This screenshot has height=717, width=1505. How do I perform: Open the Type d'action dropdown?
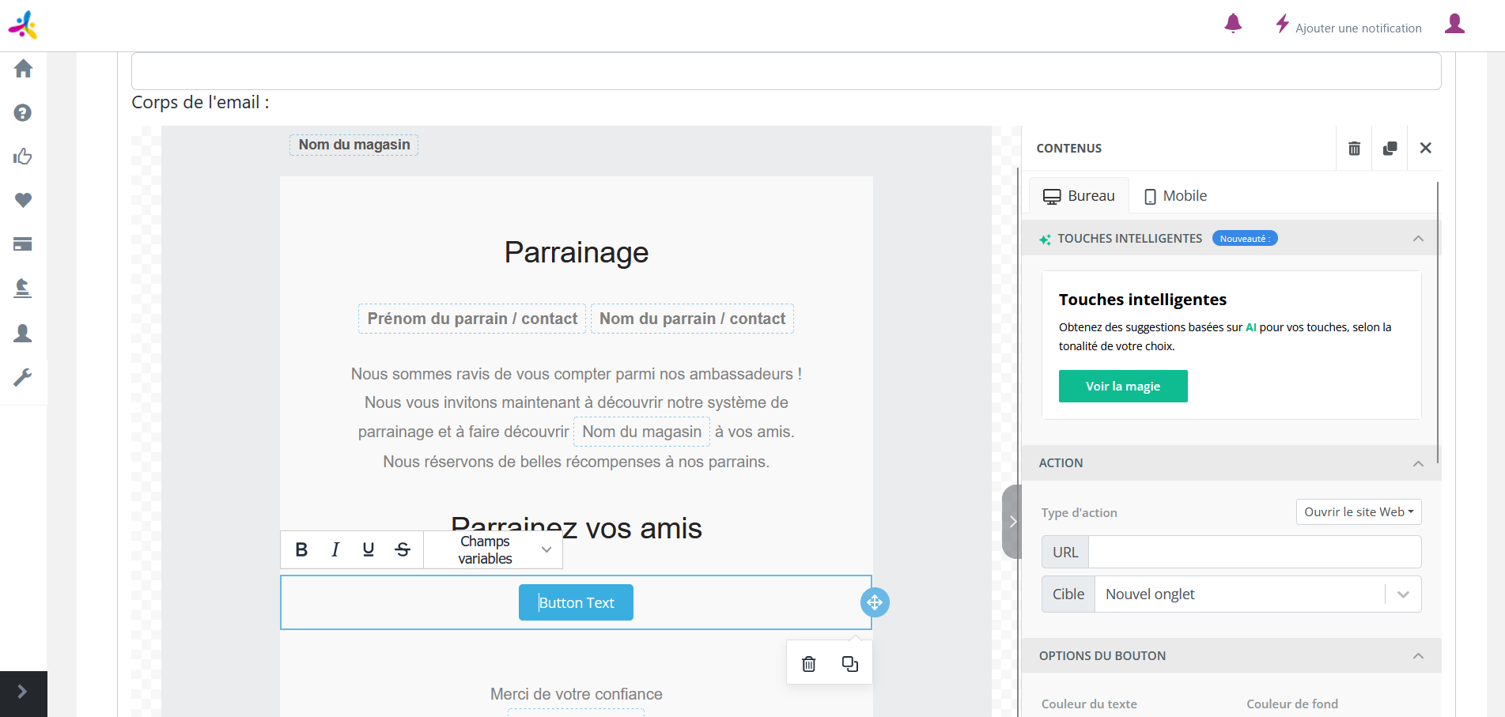[x=1358, y=512]
